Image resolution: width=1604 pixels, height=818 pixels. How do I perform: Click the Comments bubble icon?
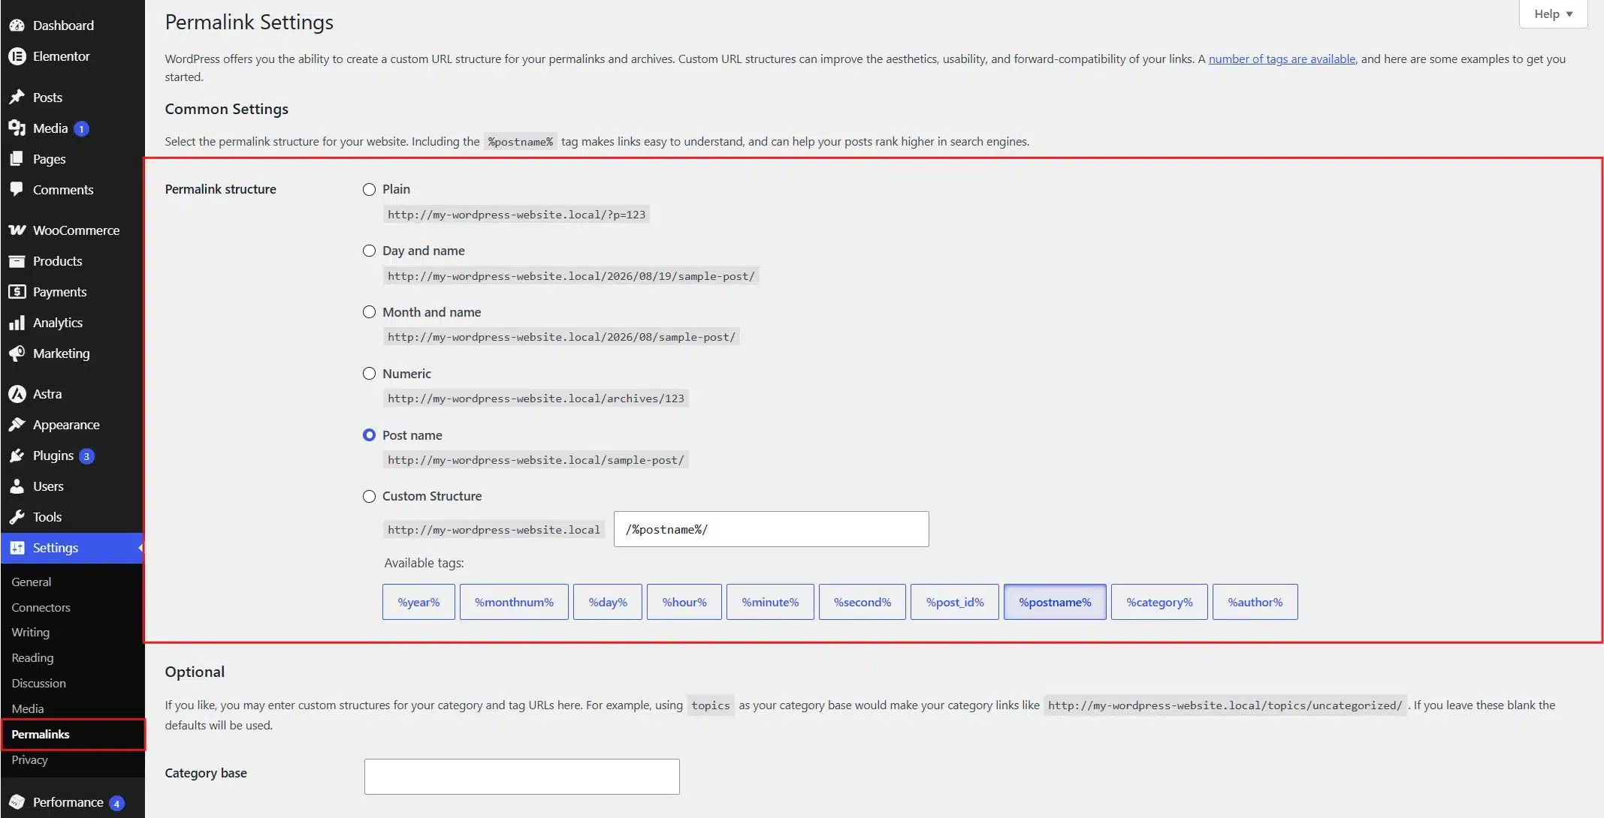click(17, 190)
